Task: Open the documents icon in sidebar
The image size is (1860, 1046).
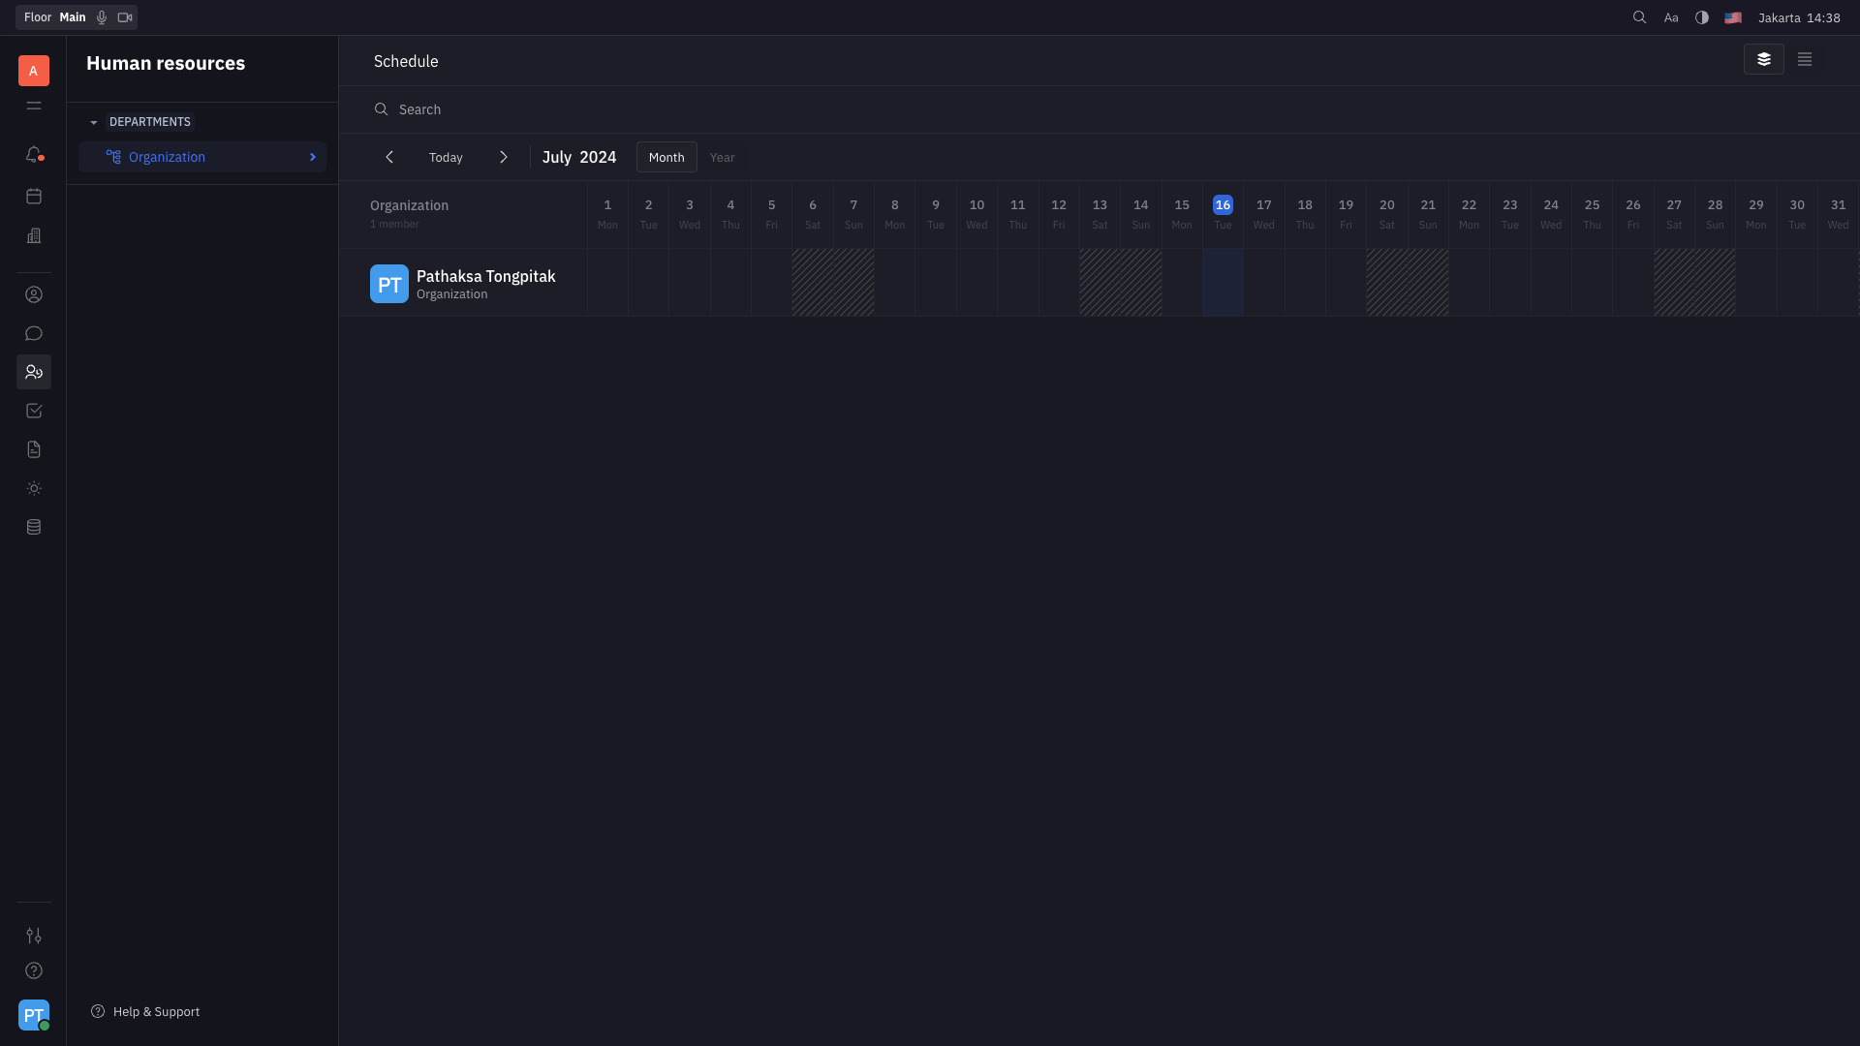Action: pos(34,449)
